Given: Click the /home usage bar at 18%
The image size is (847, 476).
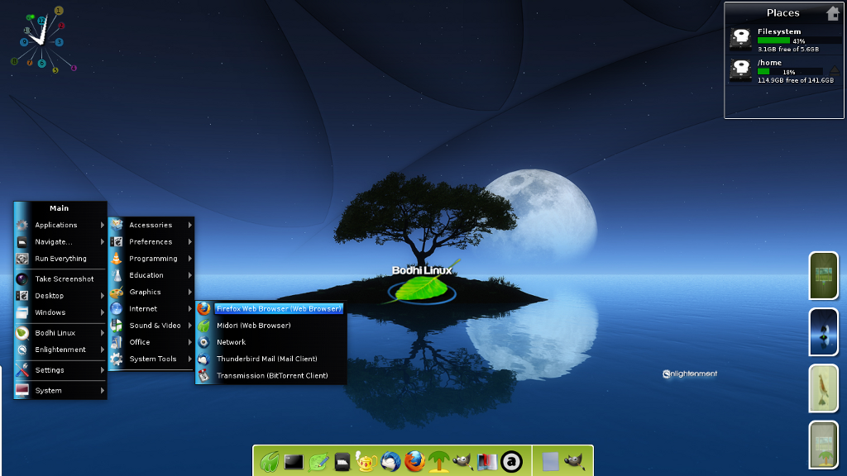Looking at the screenshot, I should [x=790, y=71].
